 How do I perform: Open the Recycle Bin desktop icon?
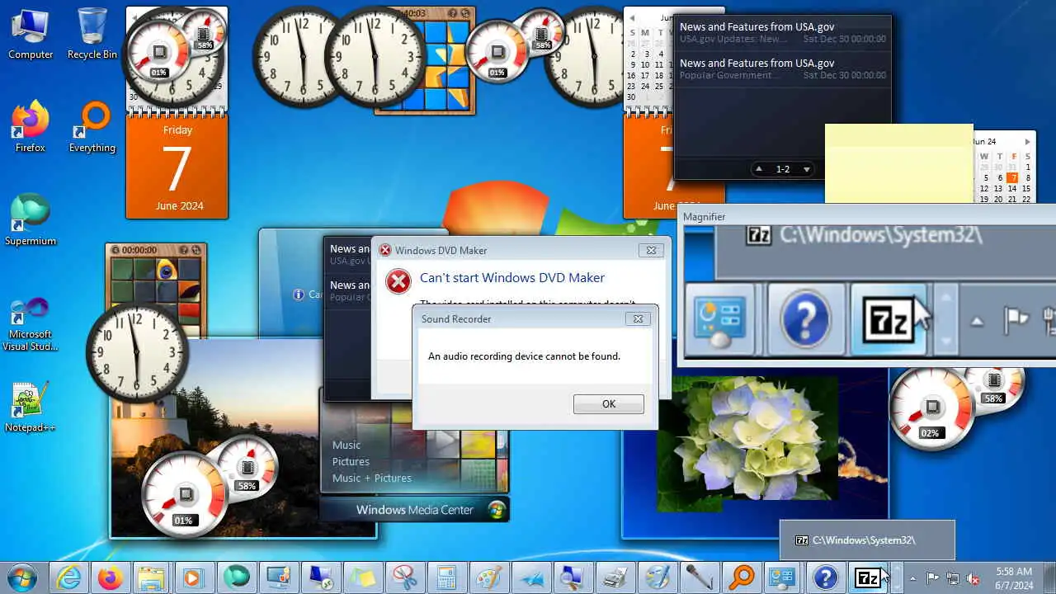pos(92,33)
